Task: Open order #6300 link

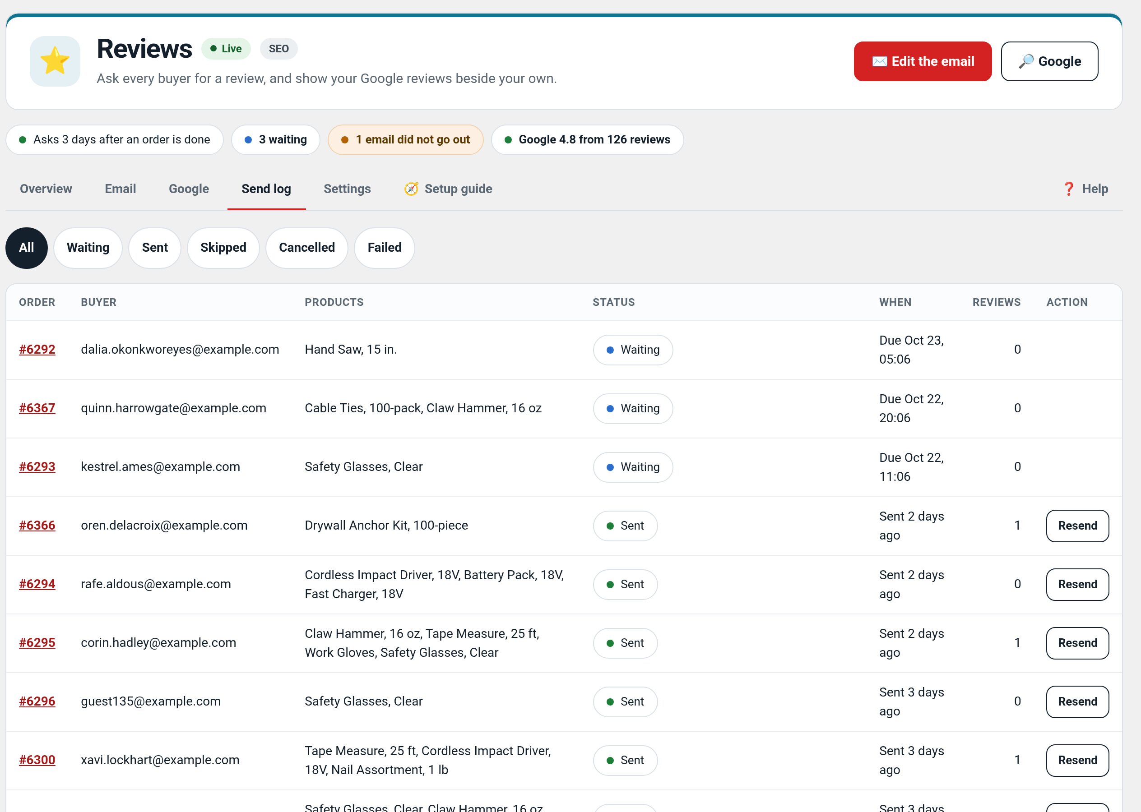Action: pyautogui.click(x=37, y=760)
